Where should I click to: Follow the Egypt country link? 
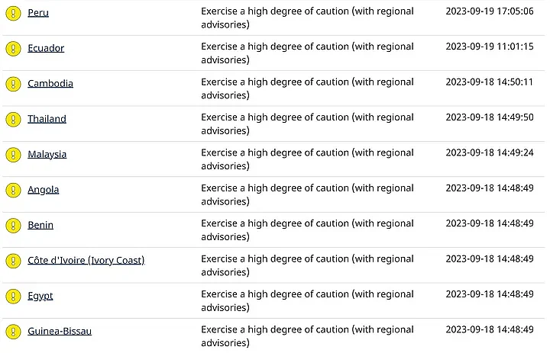[x=40, y=295]
